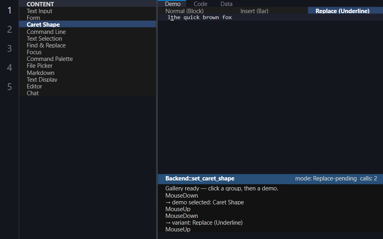Open the Form demo
Screen dimensions: 383x239
point(87,18)
